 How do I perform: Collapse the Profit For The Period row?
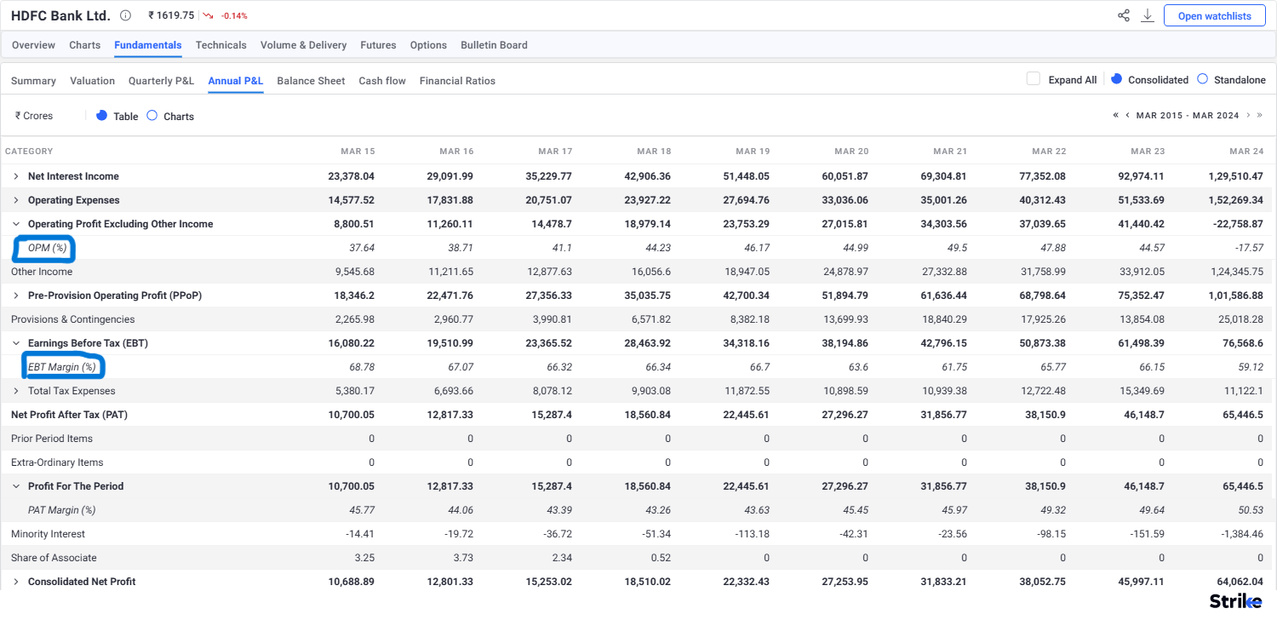(15, 486)
